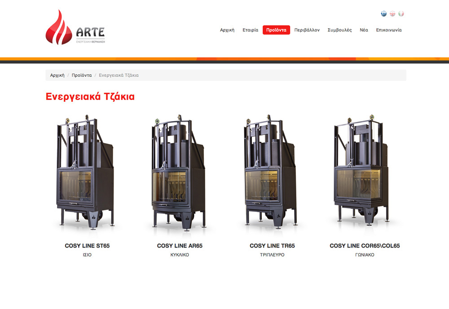The height and width of the screenshot is (309, 449).
Task: Visit the Επικοινωνία contact page
Action: 389,30
